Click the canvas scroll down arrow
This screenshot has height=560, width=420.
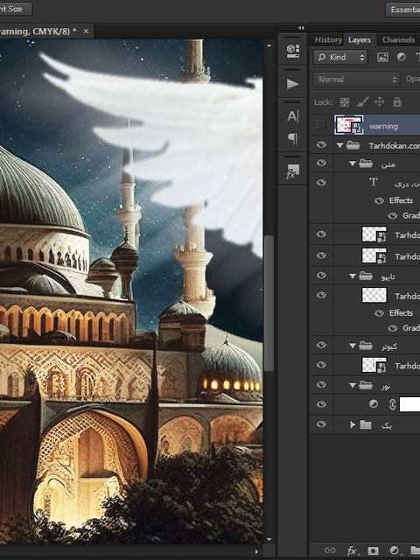point(269,539)
